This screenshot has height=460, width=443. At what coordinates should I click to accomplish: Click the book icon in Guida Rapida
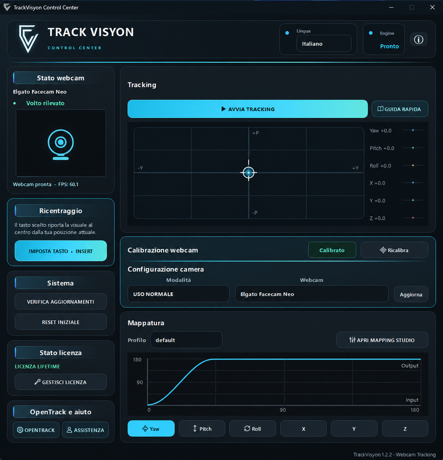click(380, 109)
